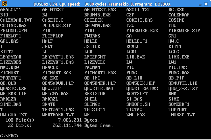Image resolution: width=211 pixels, height=140 pixels.
Task: Click the LIB.EXE file name
Action: point(135,57)
